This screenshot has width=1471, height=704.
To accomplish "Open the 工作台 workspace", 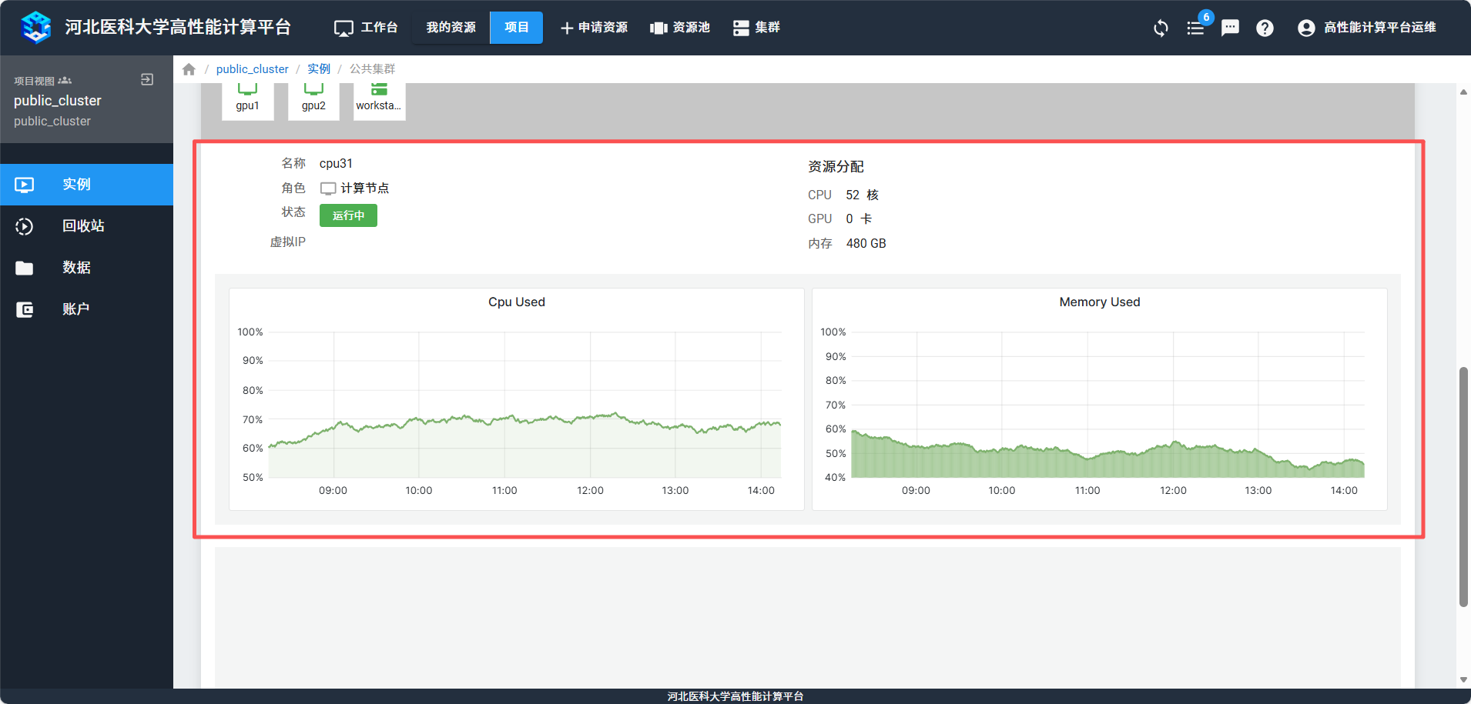I will (366, 28).
